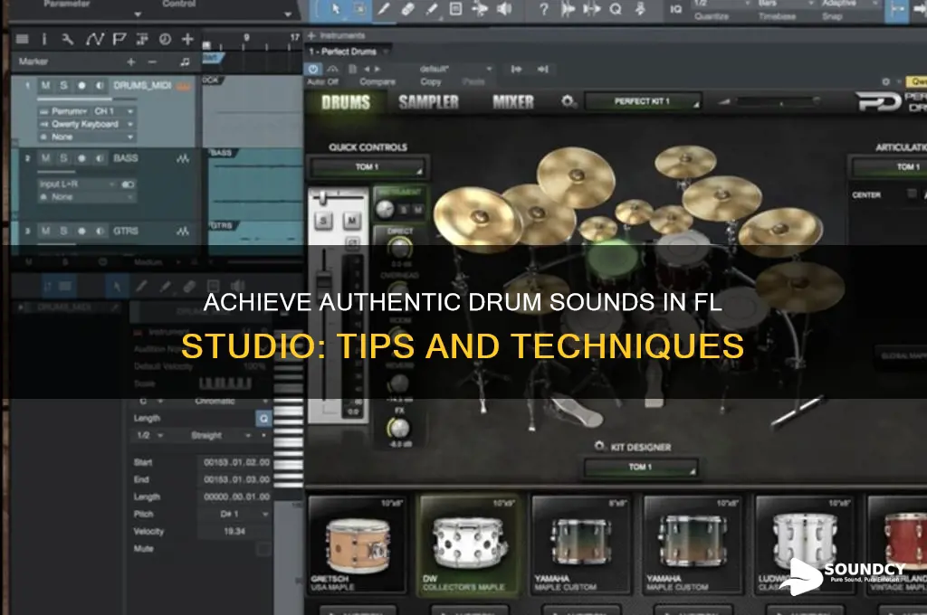This screenshot has height=615, width=927.
Task: Click the Q quantize icon in the top toolbar
Action: point(616,8)
